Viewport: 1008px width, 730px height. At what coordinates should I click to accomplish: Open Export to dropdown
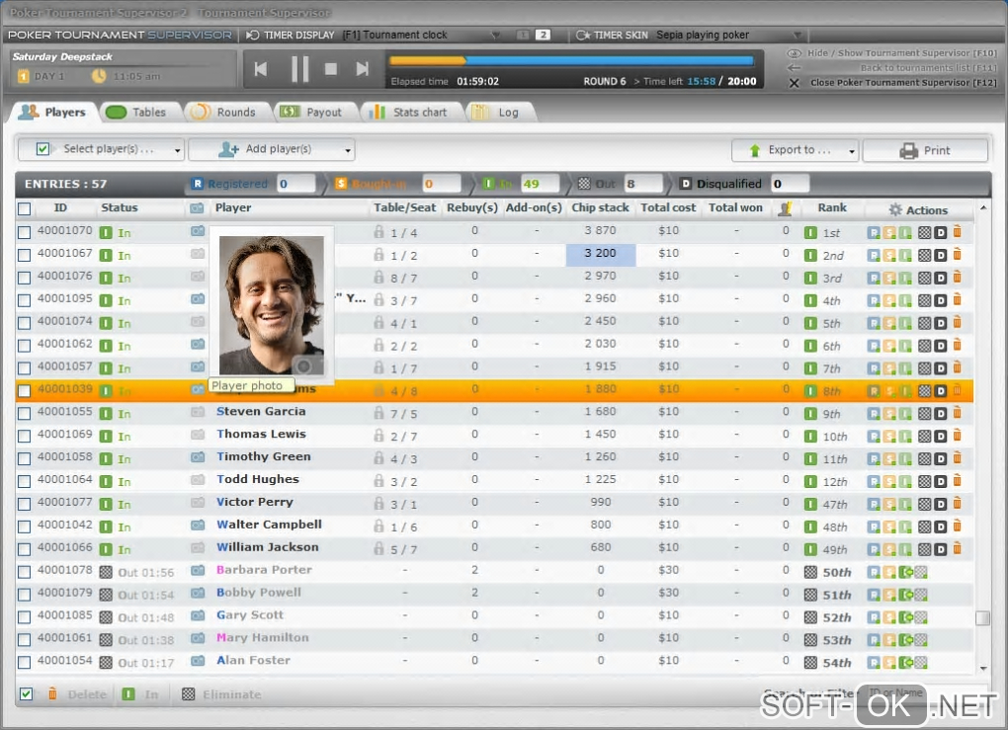[x=796, y=150]
